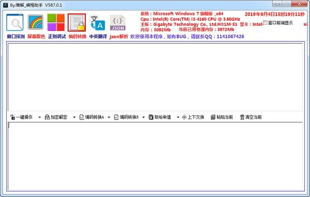Click the 2019年9月4日 date time text
The height and width of the screenshot is (197, 310).
274,14
